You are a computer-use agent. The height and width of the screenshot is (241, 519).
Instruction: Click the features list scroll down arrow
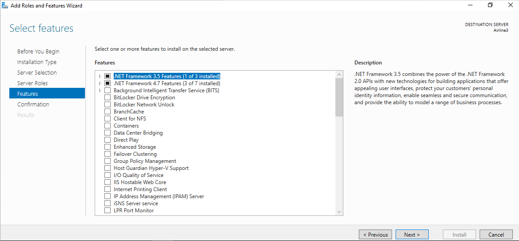339,211
